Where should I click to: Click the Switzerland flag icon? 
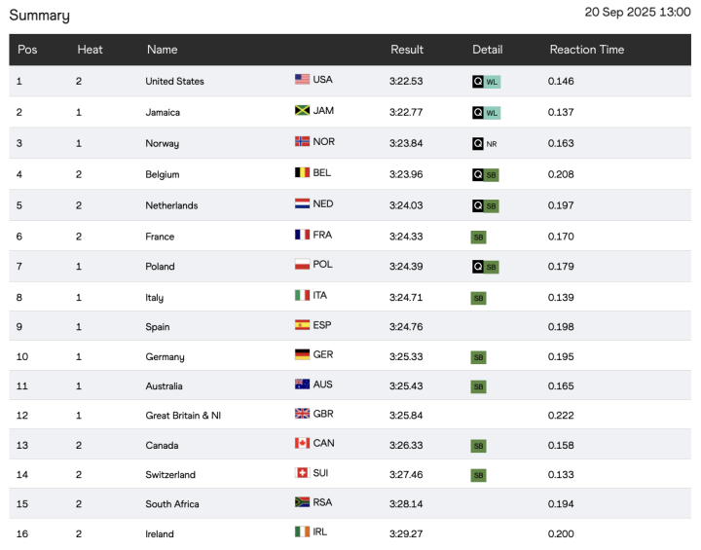coord(302,474)
